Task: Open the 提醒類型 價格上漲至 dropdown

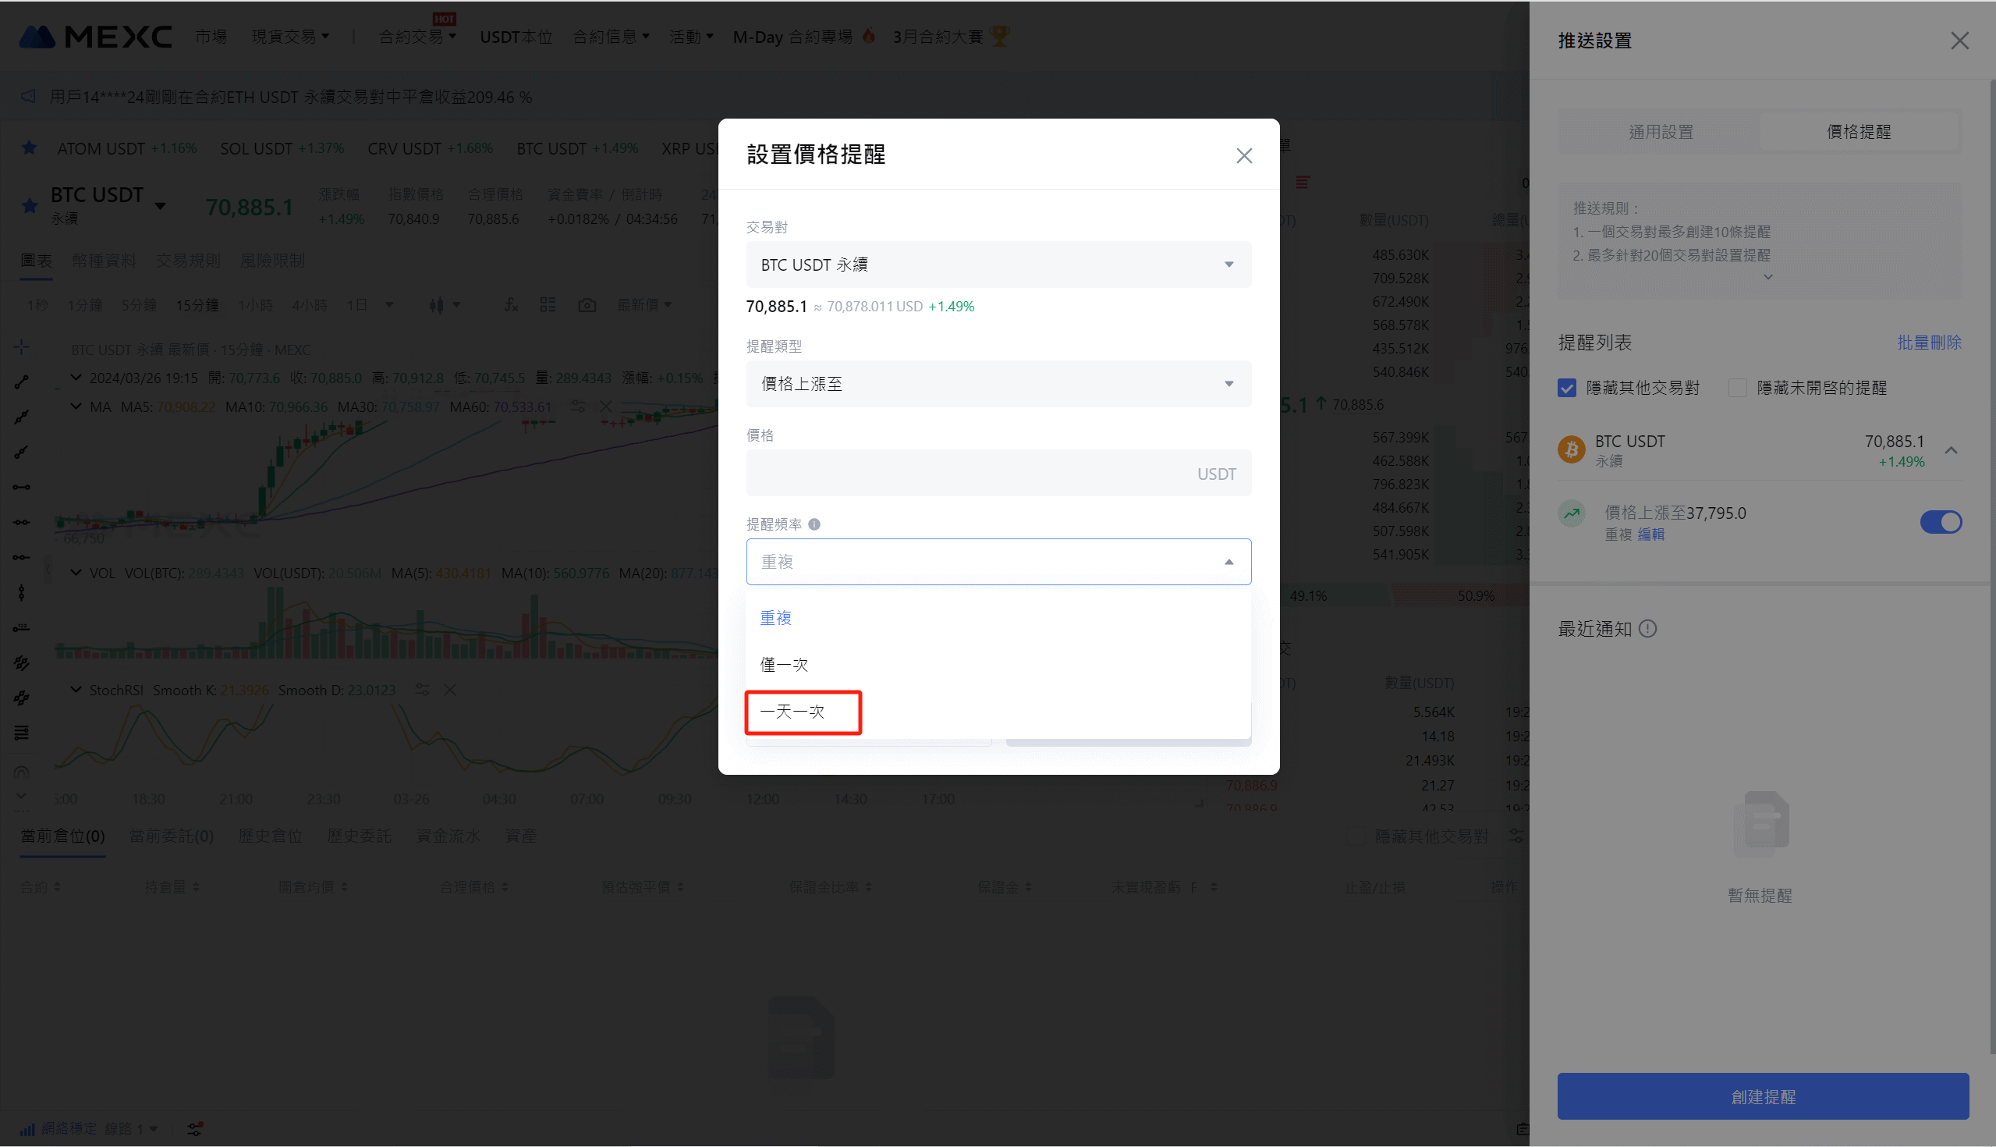Action: click(x=998, y=384)
